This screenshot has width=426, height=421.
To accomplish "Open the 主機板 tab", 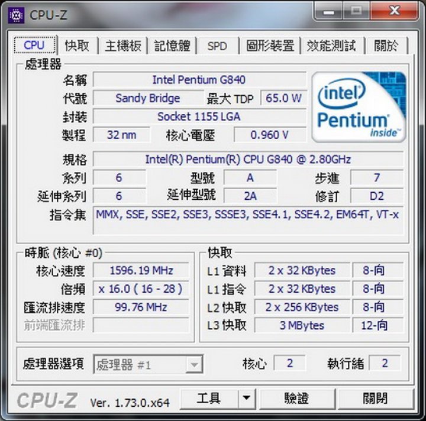I will point(123,46).
